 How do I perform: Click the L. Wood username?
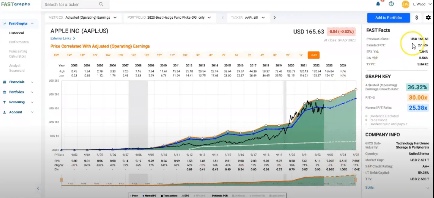(419, 4)
